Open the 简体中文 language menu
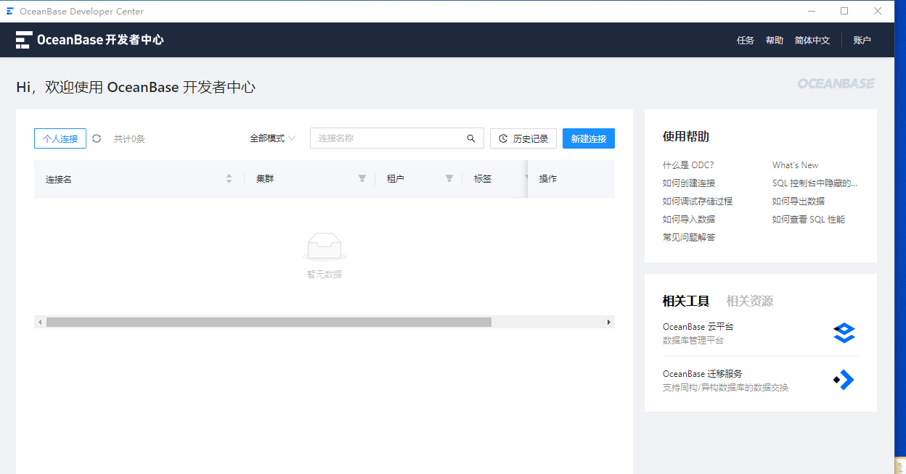The image size is (906, 474). coord(812,41)
